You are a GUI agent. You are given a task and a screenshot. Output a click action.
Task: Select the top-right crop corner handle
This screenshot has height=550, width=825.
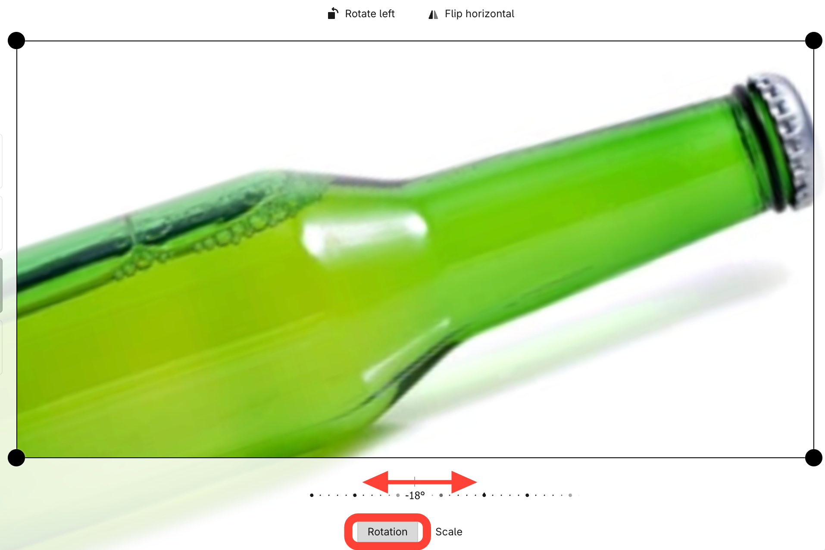click(813, 41)
